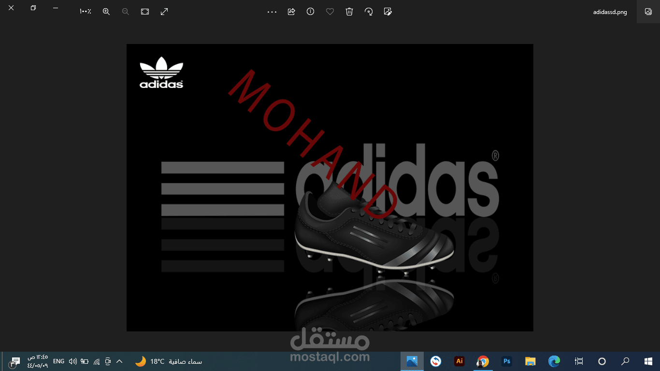Open File Explorer from taskbar

[x=531, y=361]
